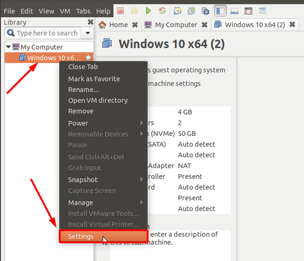Image resolution: width=304 pixels, height=261 pixels.
Task: Open the View menu
Action: click(x=47, y=11)
